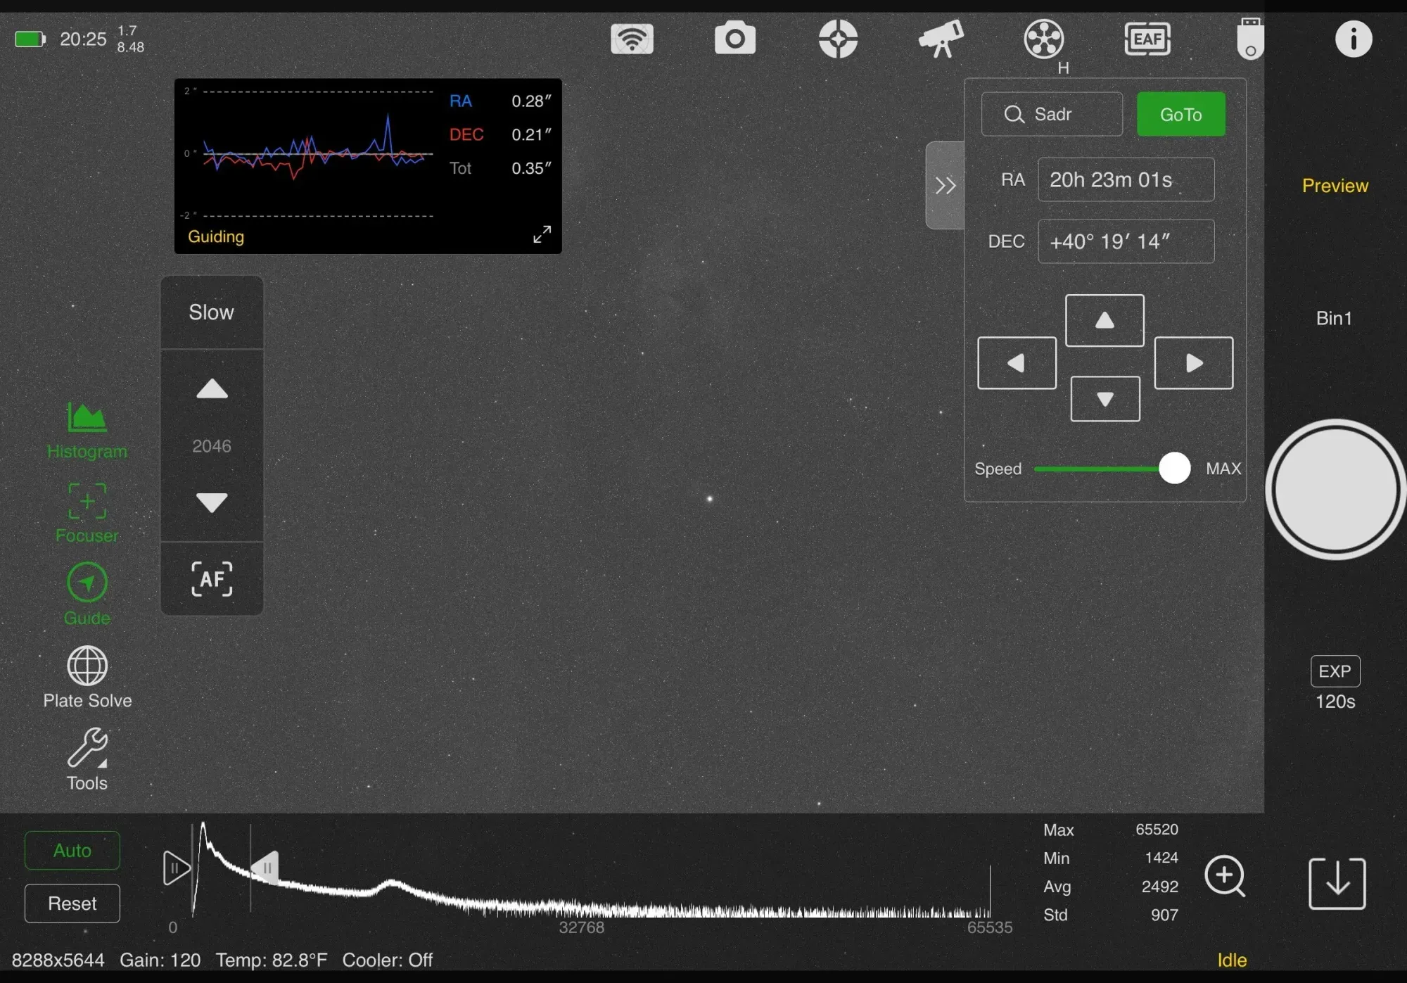Open the telescope mount settings icon
1407x983 pixels.
pyautogui.click(x=941, y=39)
